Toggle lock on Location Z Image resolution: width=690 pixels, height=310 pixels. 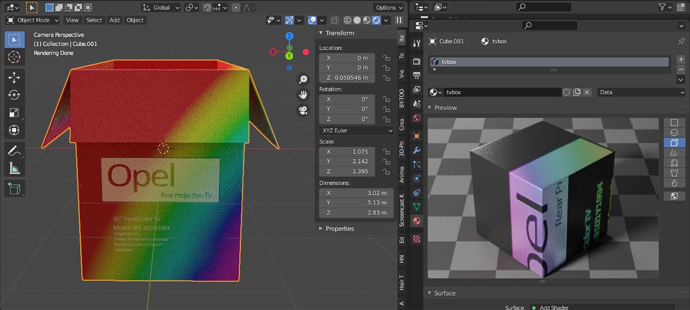click(386, 77)
